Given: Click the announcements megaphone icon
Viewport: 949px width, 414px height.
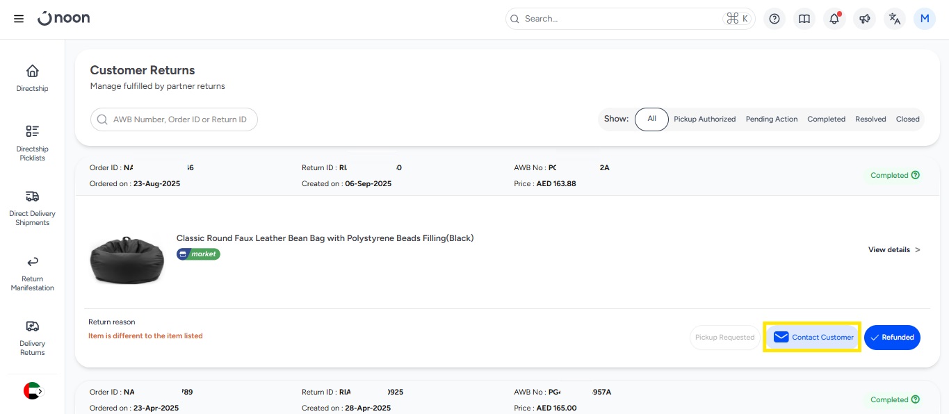Looking at the screenshot, I should click(865, 19).
